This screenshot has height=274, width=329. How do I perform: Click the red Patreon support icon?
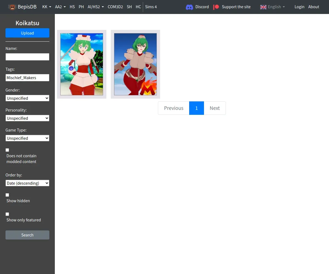(x=216, y=7)
